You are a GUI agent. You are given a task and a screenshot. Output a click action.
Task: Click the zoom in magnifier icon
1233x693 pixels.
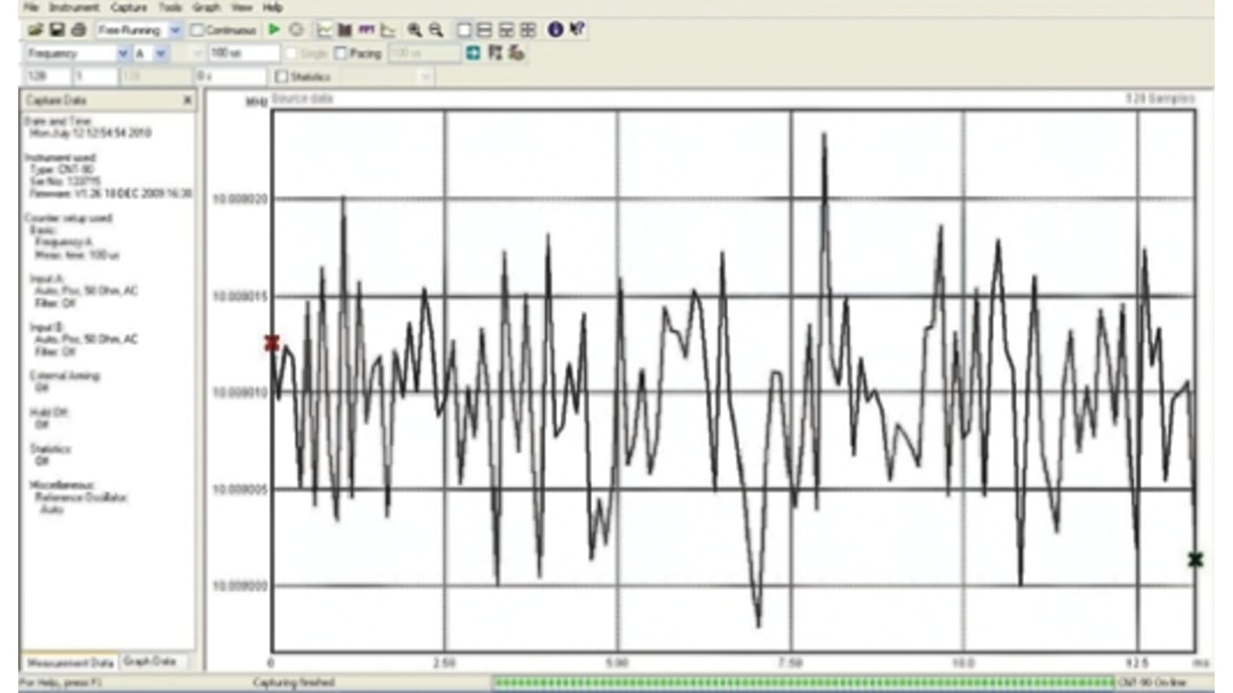point(415,30)
